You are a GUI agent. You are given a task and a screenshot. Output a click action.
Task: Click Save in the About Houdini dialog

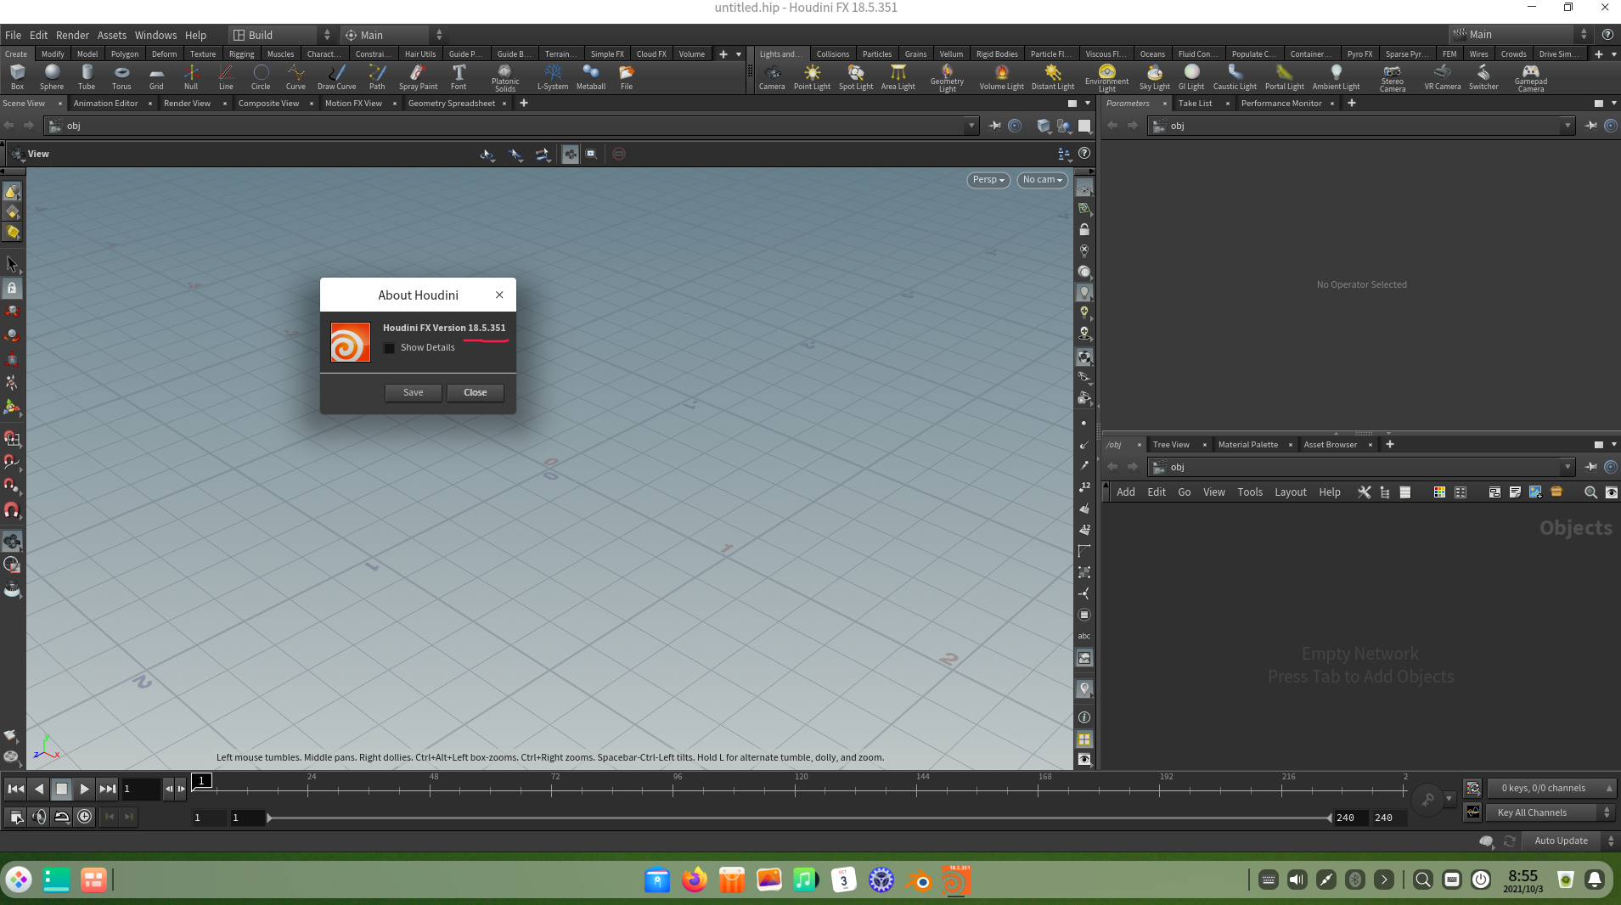[413, 392]
